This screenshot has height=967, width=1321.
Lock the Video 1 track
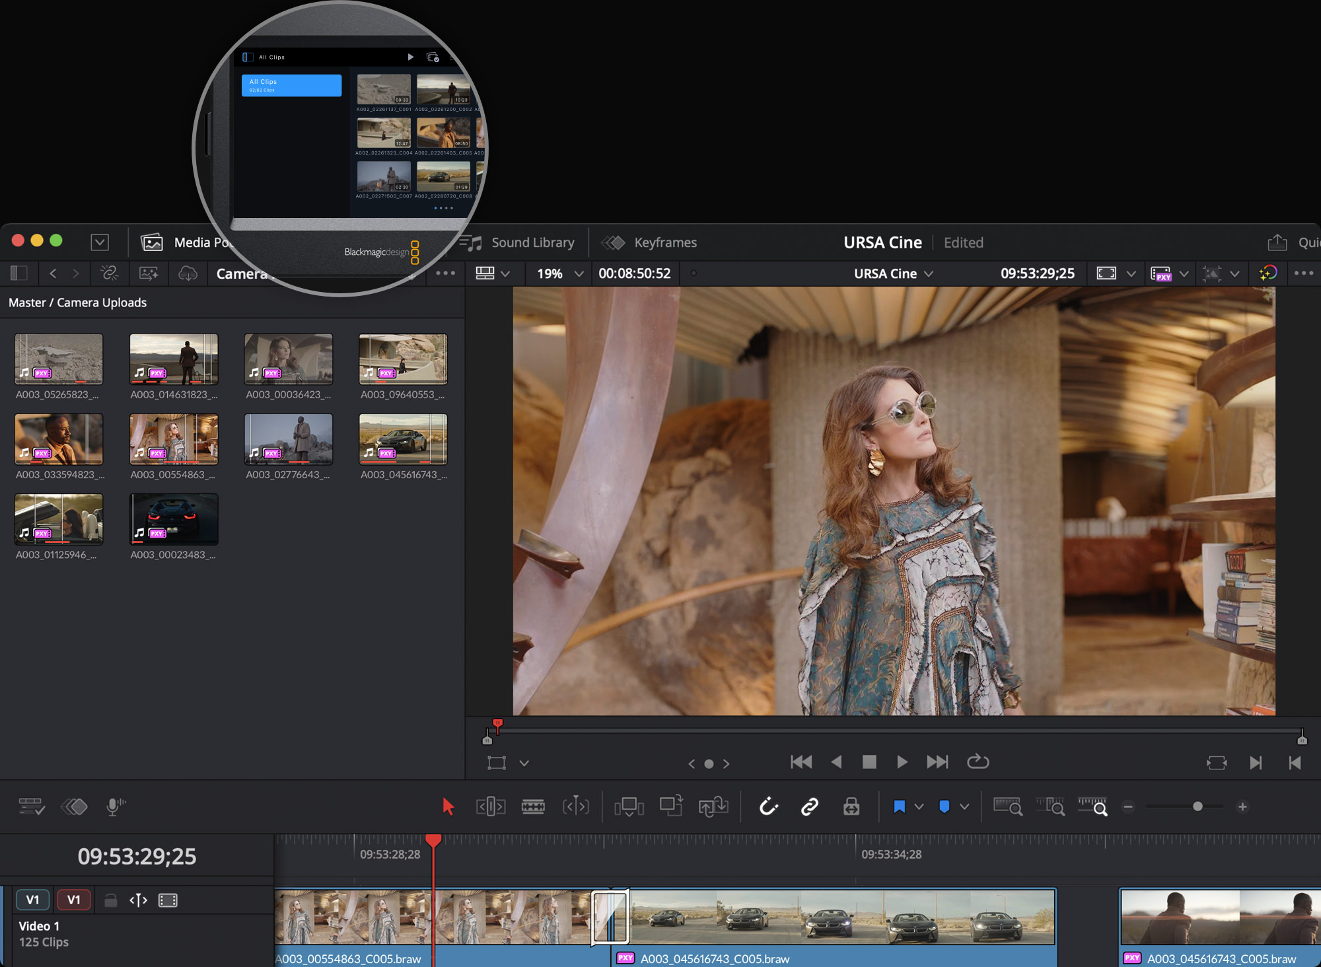pos(110,900)
